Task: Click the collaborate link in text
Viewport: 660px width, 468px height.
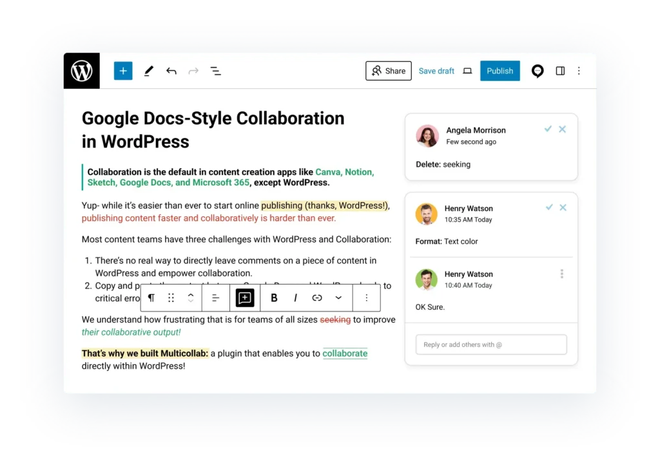Action: tap(345, 353)
